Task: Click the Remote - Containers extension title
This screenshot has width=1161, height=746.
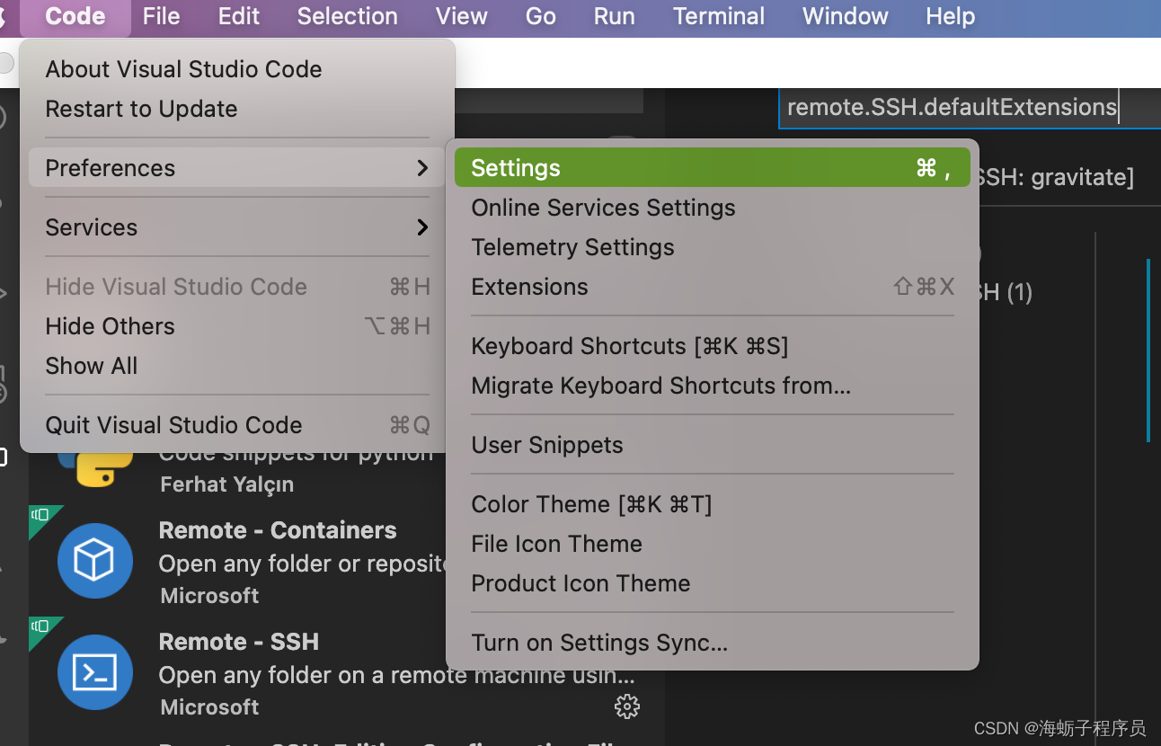Action: 278,530
